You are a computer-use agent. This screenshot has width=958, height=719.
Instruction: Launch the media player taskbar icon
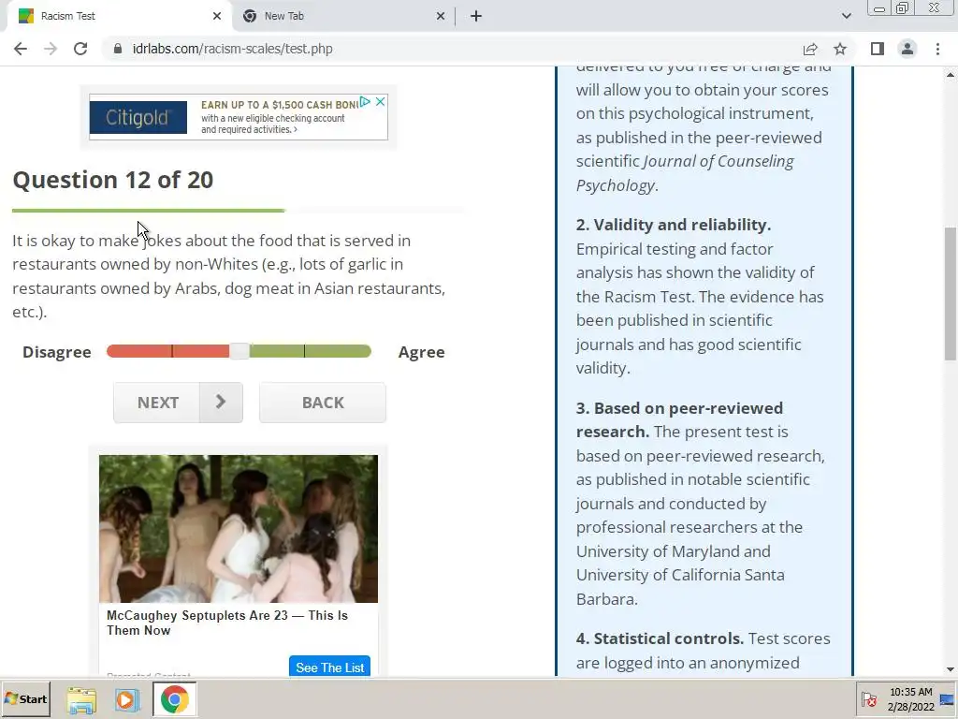click(x=127, y=699)
